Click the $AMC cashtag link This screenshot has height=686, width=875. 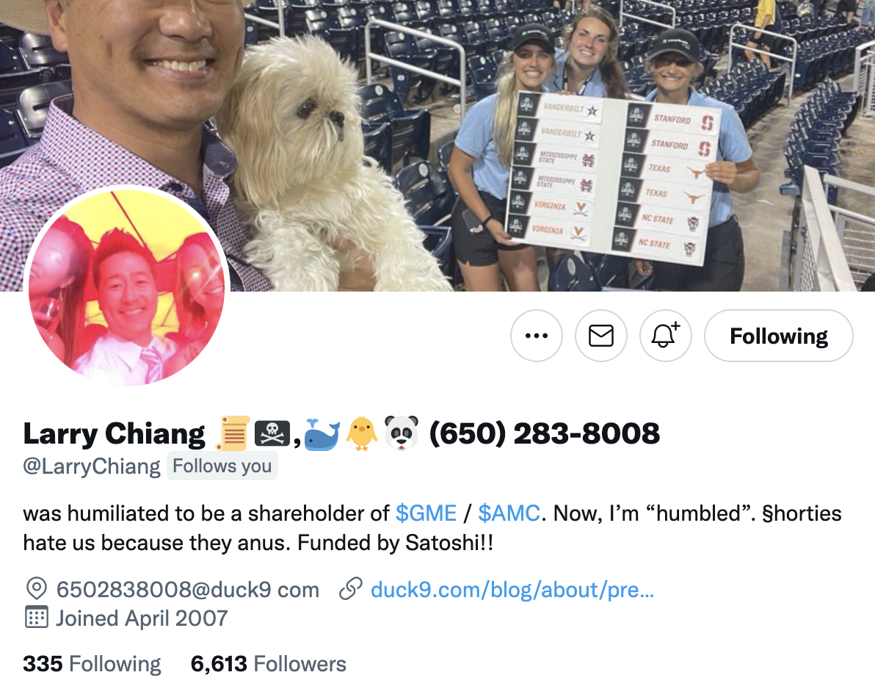509,513
